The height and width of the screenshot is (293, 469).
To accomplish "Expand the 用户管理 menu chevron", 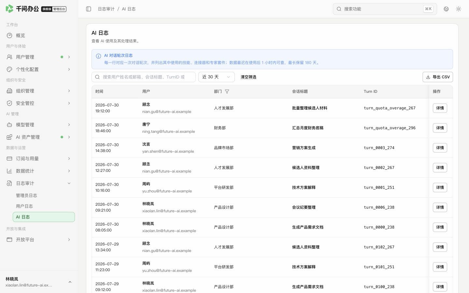I will tap(69, 57).
